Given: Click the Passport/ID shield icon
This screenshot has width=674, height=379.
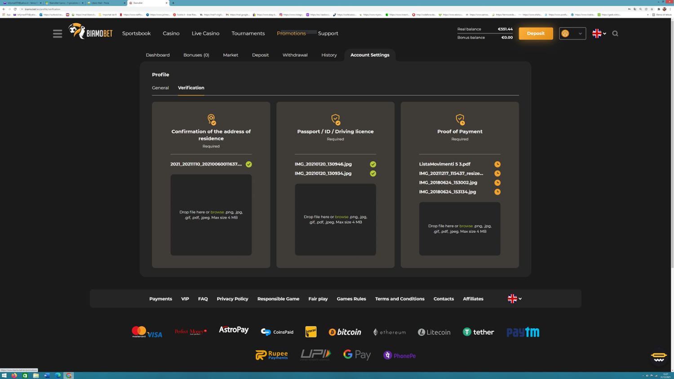Looking at the screenshot, I should click(335, 119).
